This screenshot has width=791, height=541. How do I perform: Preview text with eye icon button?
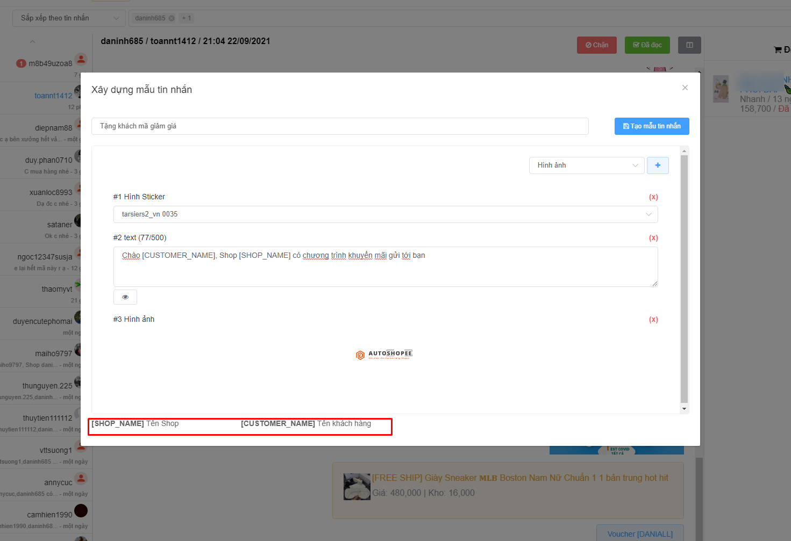[125, 297]
